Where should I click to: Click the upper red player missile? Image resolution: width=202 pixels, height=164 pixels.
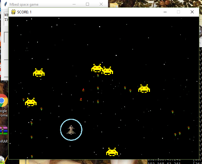pyautogui.click(x=83, y=90)
